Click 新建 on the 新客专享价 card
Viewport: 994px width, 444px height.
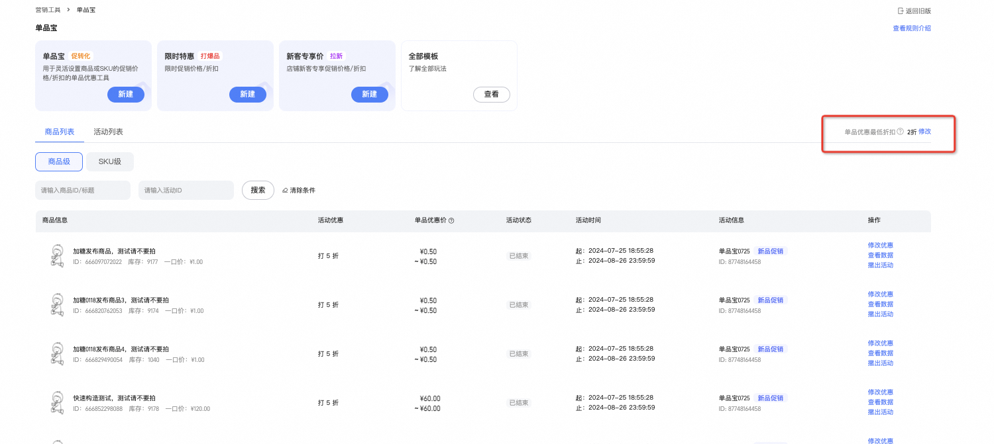point(370,95)
